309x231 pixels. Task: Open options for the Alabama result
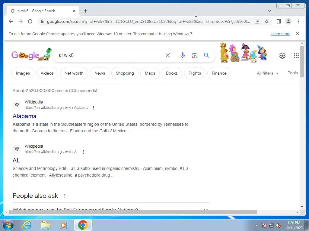coord(94,108)
